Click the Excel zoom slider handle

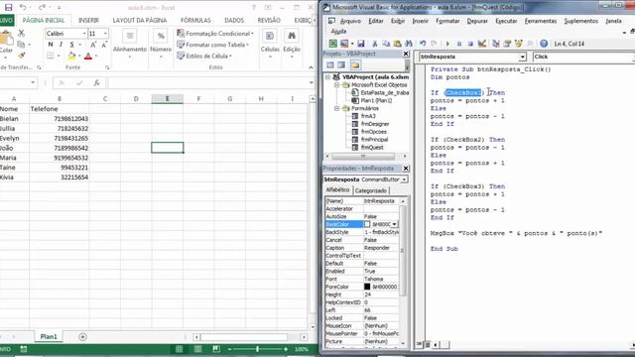(x=258, y=349)
